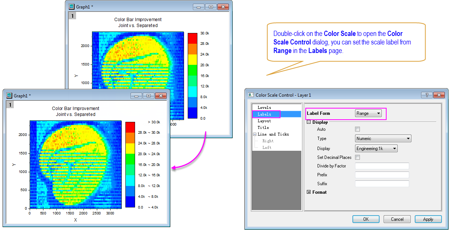Select the Levels page in the tree
This screenshot has width=453, height=233.
point(264,107)
